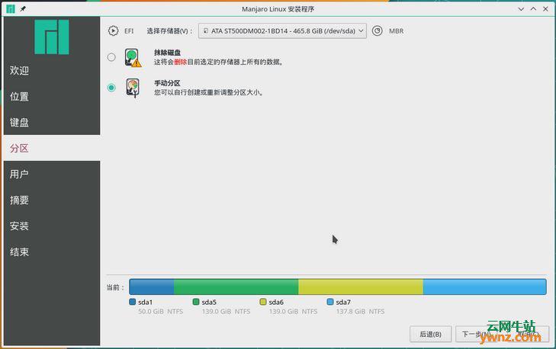Click the window maximize up-arrow icon
556x349 pixels.
click(533, 9)
